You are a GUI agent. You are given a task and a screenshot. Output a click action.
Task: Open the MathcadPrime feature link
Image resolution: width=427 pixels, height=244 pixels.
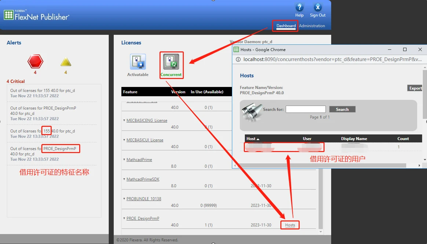click(139, 160)
